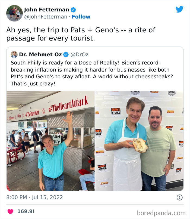Click the @JohnFetterman handle
Viewport: 190px width, 219px height.
tap(46, 17)
